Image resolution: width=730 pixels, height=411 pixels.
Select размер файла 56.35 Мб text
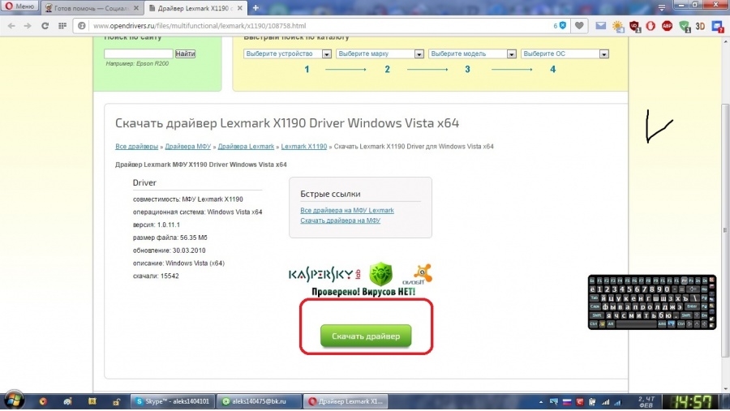(170, 238)
